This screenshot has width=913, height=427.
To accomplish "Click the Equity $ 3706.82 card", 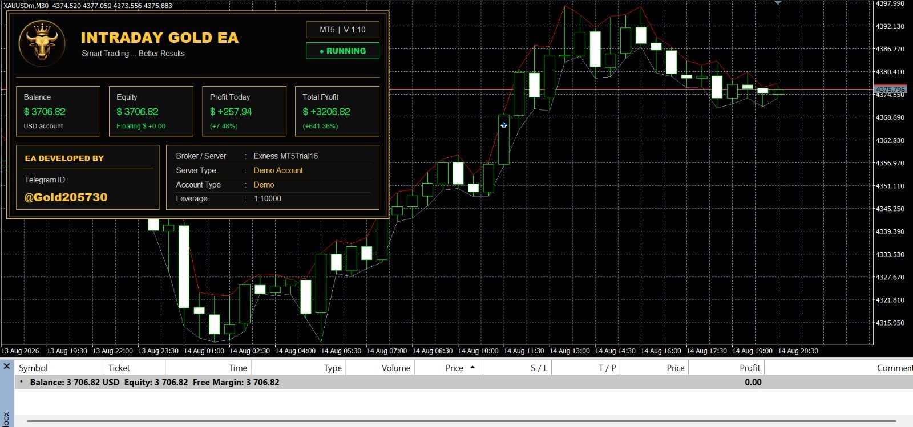I will pos(151,111).
